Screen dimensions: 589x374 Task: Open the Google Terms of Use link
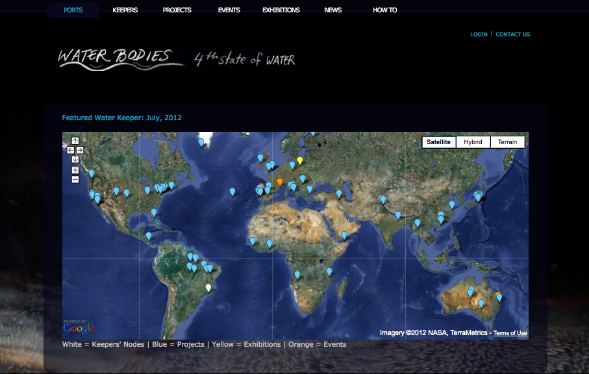point(510,333)
